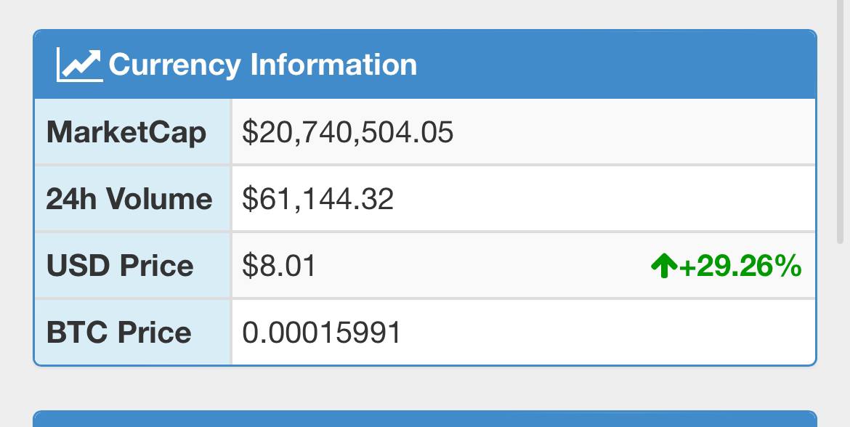Viewport: 850px width, 427px height.
Task: Click the MarketCap label cell
Action: point(133,131)
